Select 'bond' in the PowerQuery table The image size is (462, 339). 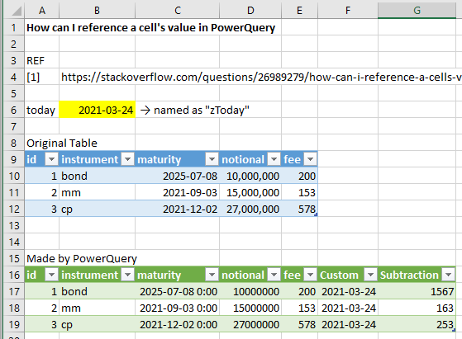point(98,291)
